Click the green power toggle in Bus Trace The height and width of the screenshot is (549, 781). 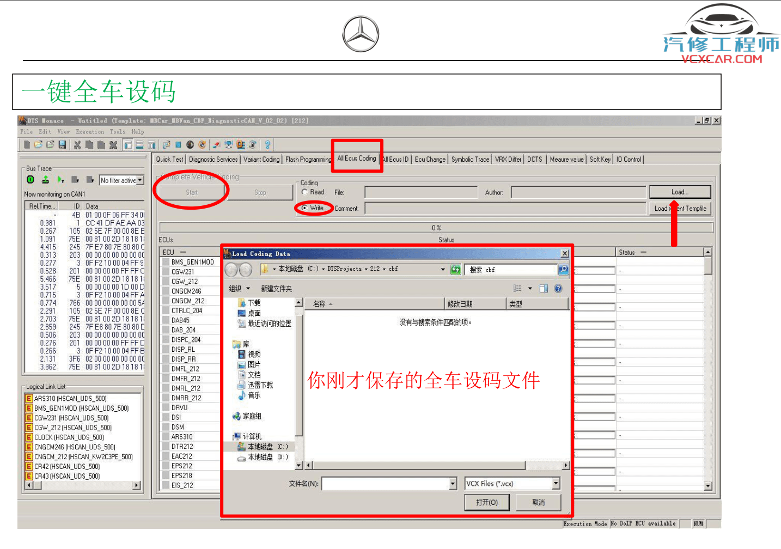tap(30, 179)
